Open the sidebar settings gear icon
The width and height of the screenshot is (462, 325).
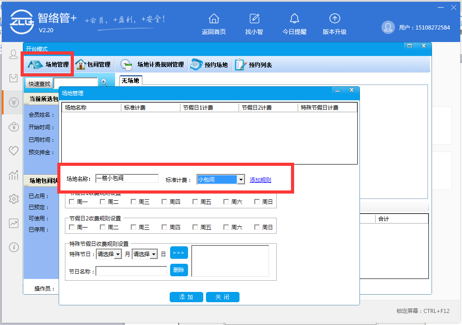coord(13,198)
